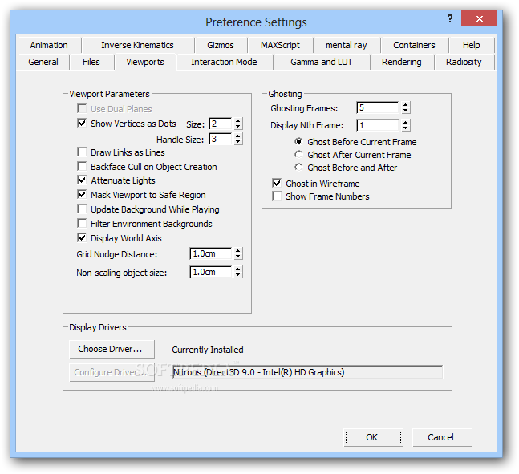The image size is (519, 474).
Task: Click the Configure Driver button
Action: pyautogui.click(x=112, y=372)
